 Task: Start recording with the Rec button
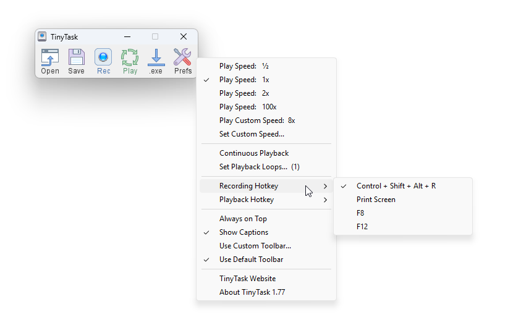pyautogui.click(x=103, y=61)
